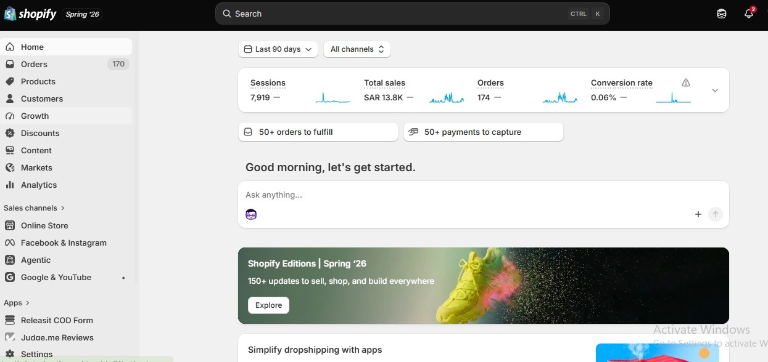
Task: Expand Sales channels section
Action: [x=34, y=208]
